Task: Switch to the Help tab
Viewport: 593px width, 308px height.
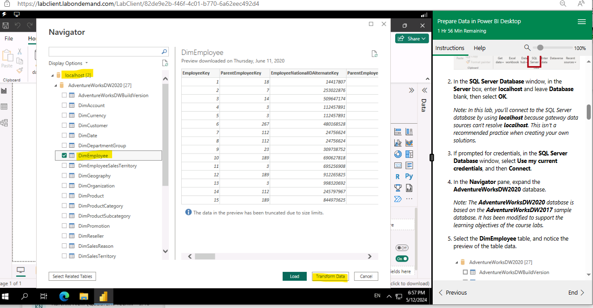Action: point(480,48)
